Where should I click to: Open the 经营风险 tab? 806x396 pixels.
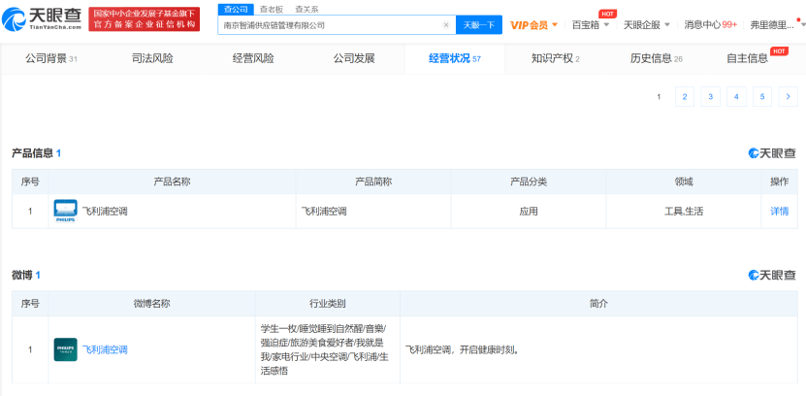click(x=253, y=58)
